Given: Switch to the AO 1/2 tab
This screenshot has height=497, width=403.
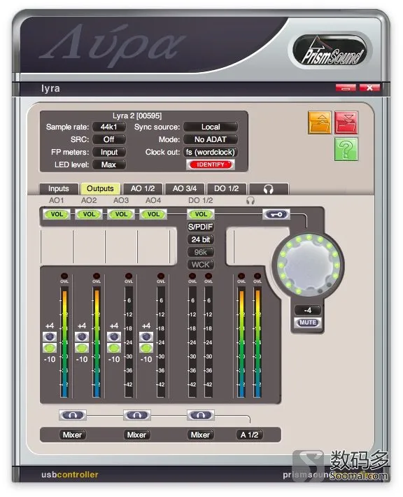Looking at the screenshot, I should tap(143, 188).
